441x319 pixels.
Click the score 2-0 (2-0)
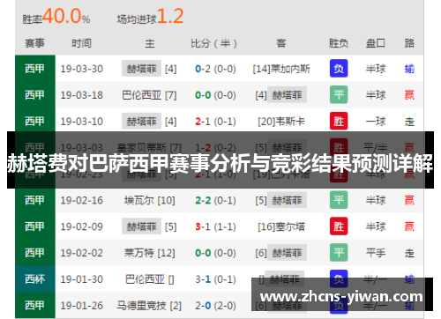click(x=215, y=306)
